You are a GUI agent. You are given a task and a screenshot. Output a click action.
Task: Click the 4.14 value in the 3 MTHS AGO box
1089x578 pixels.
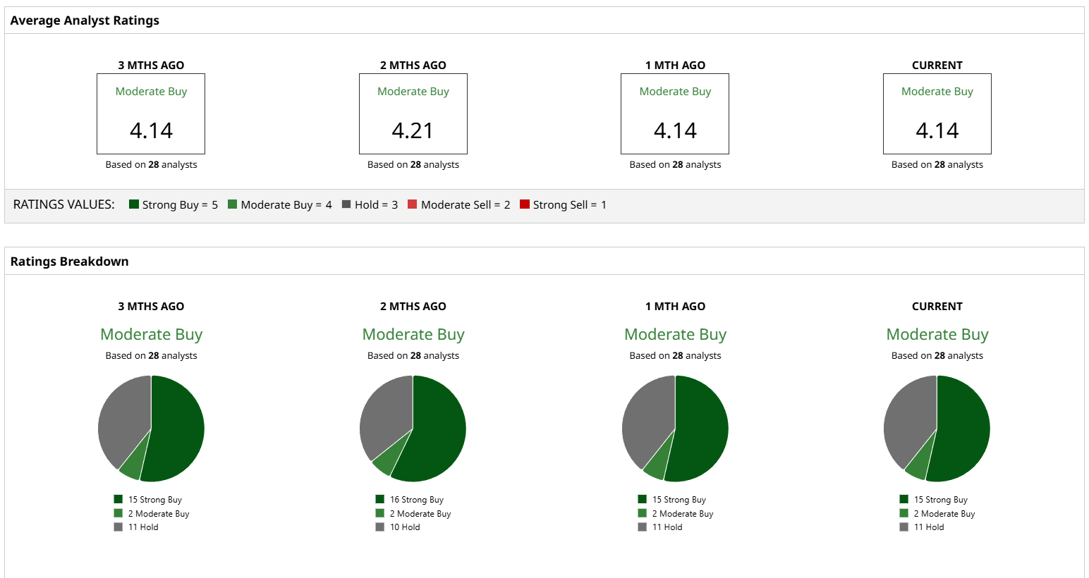coord(151,130)
